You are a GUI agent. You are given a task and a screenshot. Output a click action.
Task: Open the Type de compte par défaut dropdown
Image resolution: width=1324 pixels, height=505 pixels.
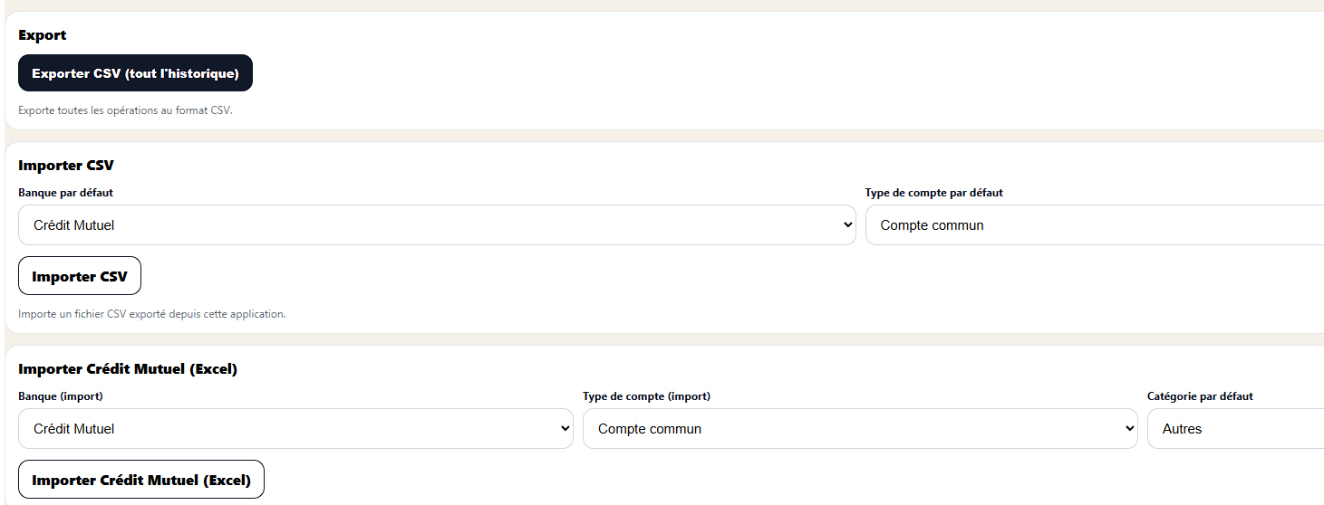point(1095,225)
